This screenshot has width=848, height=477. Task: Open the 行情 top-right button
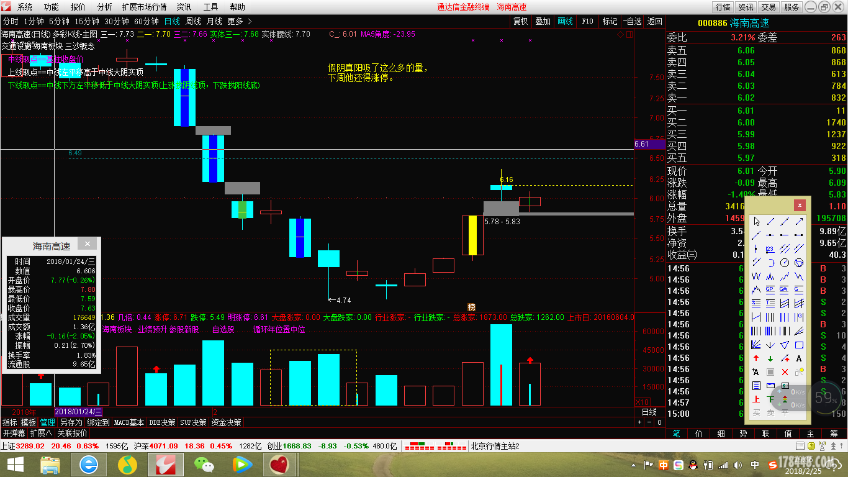tap(723, 7)
